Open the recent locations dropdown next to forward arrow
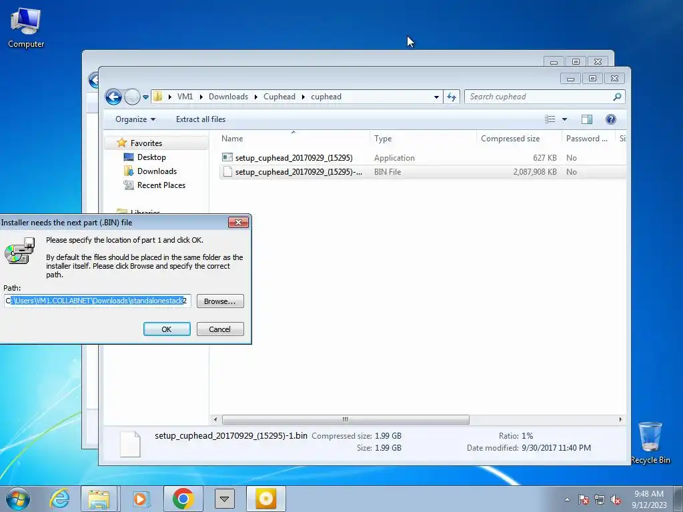This screenshot has height=512, width=683. tap(145, 97)
